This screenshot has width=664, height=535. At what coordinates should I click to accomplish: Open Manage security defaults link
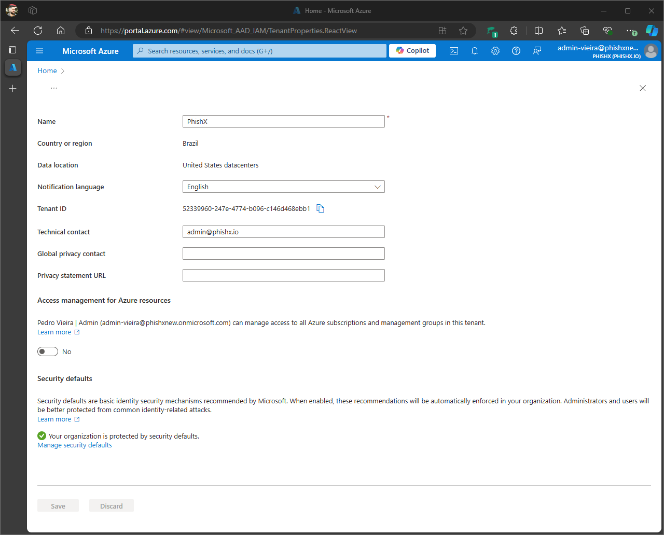point(75,445)
